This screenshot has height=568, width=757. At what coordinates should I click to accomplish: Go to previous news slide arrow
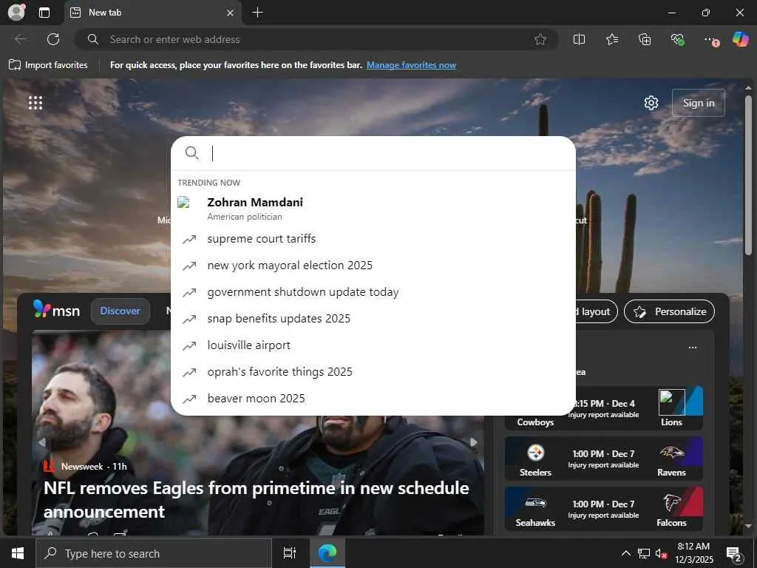pyautogui.click(x=42, y=442)
